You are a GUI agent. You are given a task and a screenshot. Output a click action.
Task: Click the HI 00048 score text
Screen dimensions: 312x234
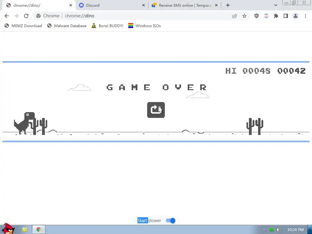coord(248,71)
